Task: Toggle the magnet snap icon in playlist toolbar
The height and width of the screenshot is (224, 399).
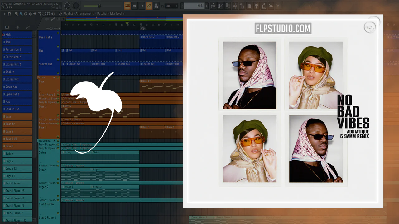Action: tap(9, 14)
